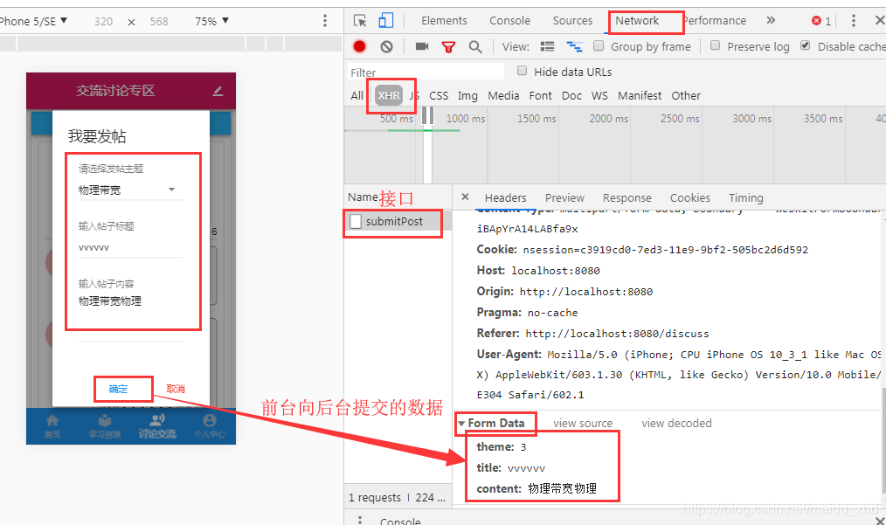Filter requests by CSS type
The width and height of the screenshot is (886, 525).
coord(439,95)
